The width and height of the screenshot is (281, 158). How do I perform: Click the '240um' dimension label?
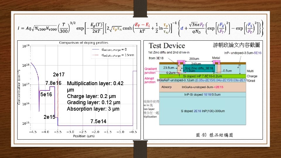click(196, 63)
